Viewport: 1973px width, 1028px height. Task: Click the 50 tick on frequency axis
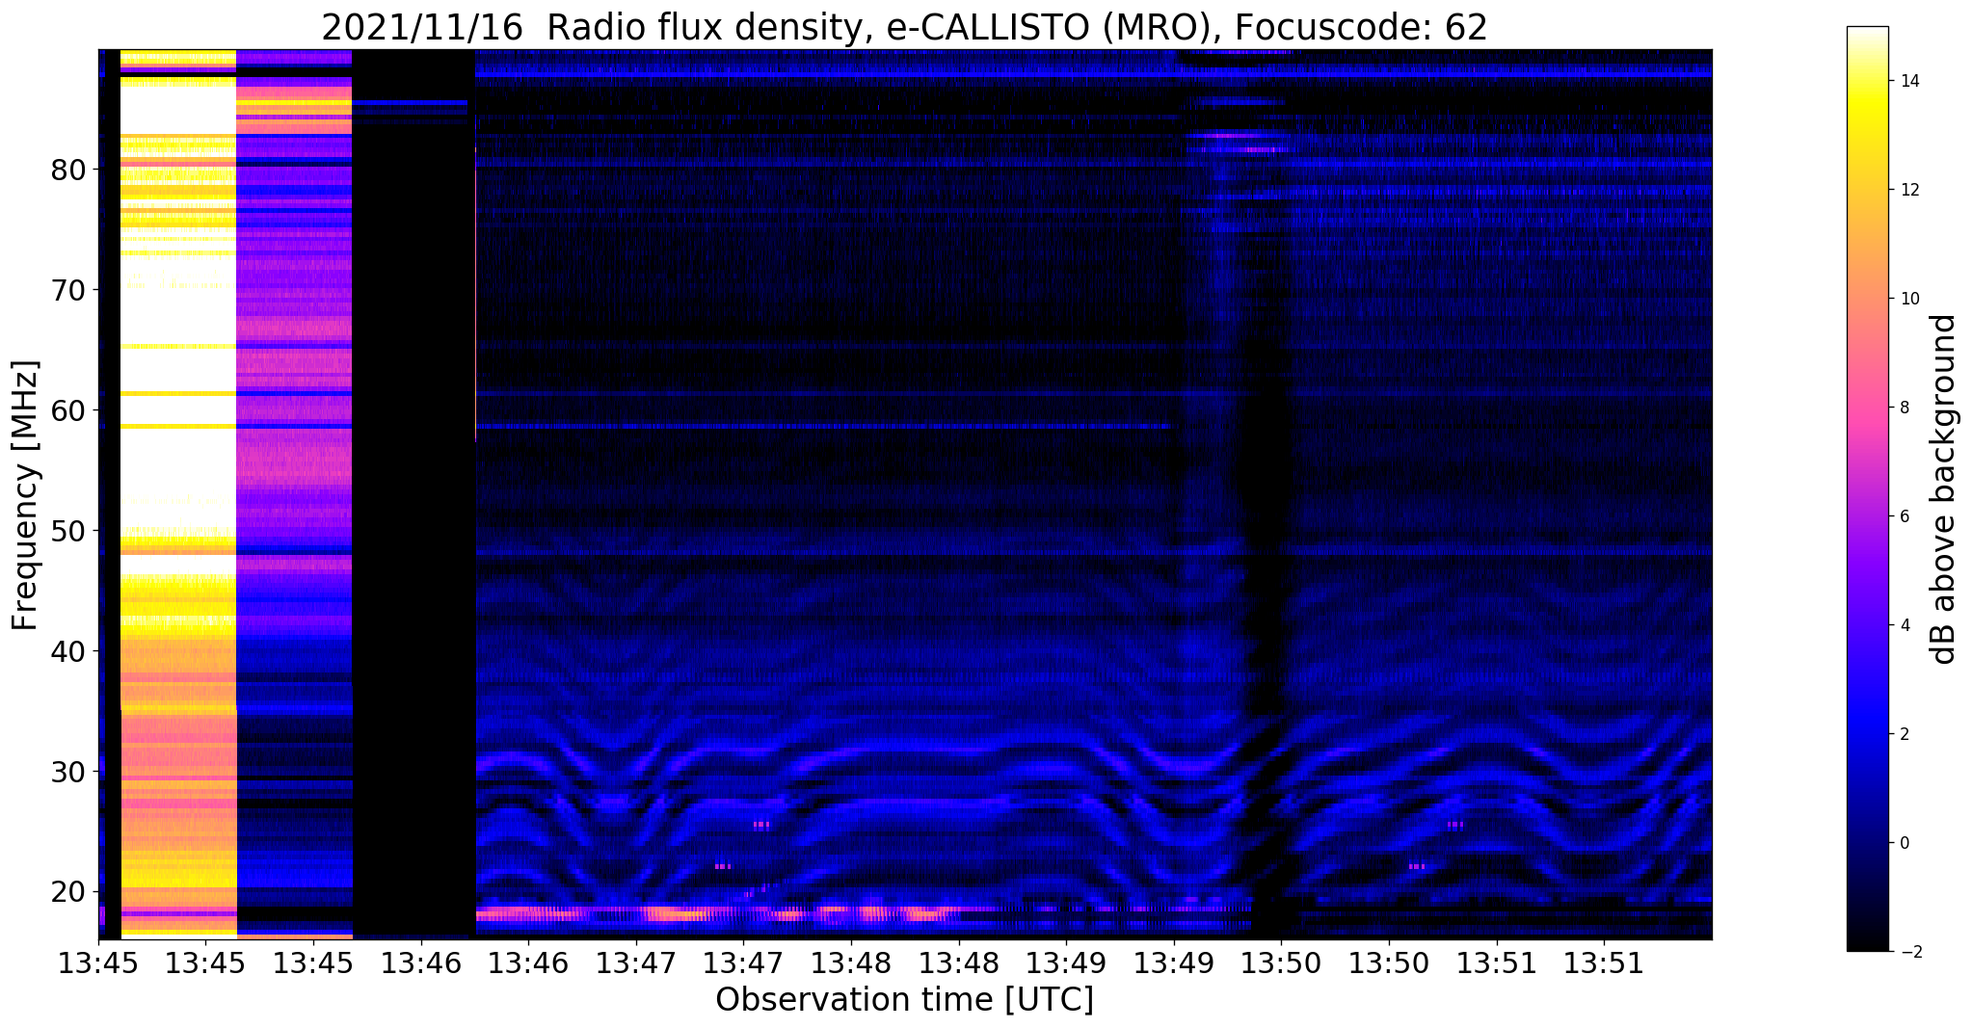pyautogui.click(x=69, y=532)
